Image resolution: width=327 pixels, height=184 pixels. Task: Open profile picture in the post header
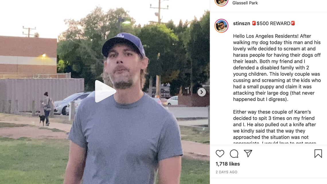[x=221, y=2]
